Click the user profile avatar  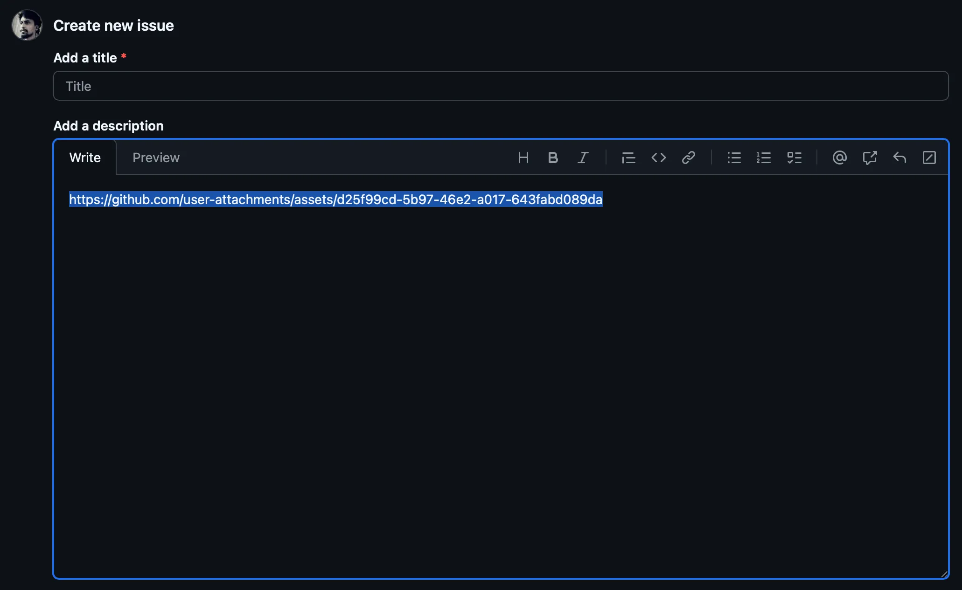[x=27, y=25]
